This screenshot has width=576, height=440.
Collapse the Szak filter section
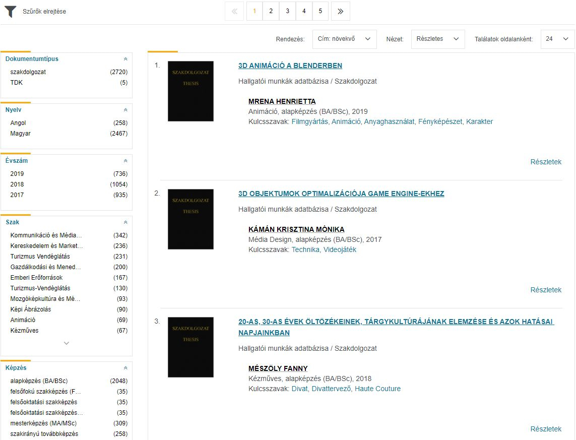[125, 222]
